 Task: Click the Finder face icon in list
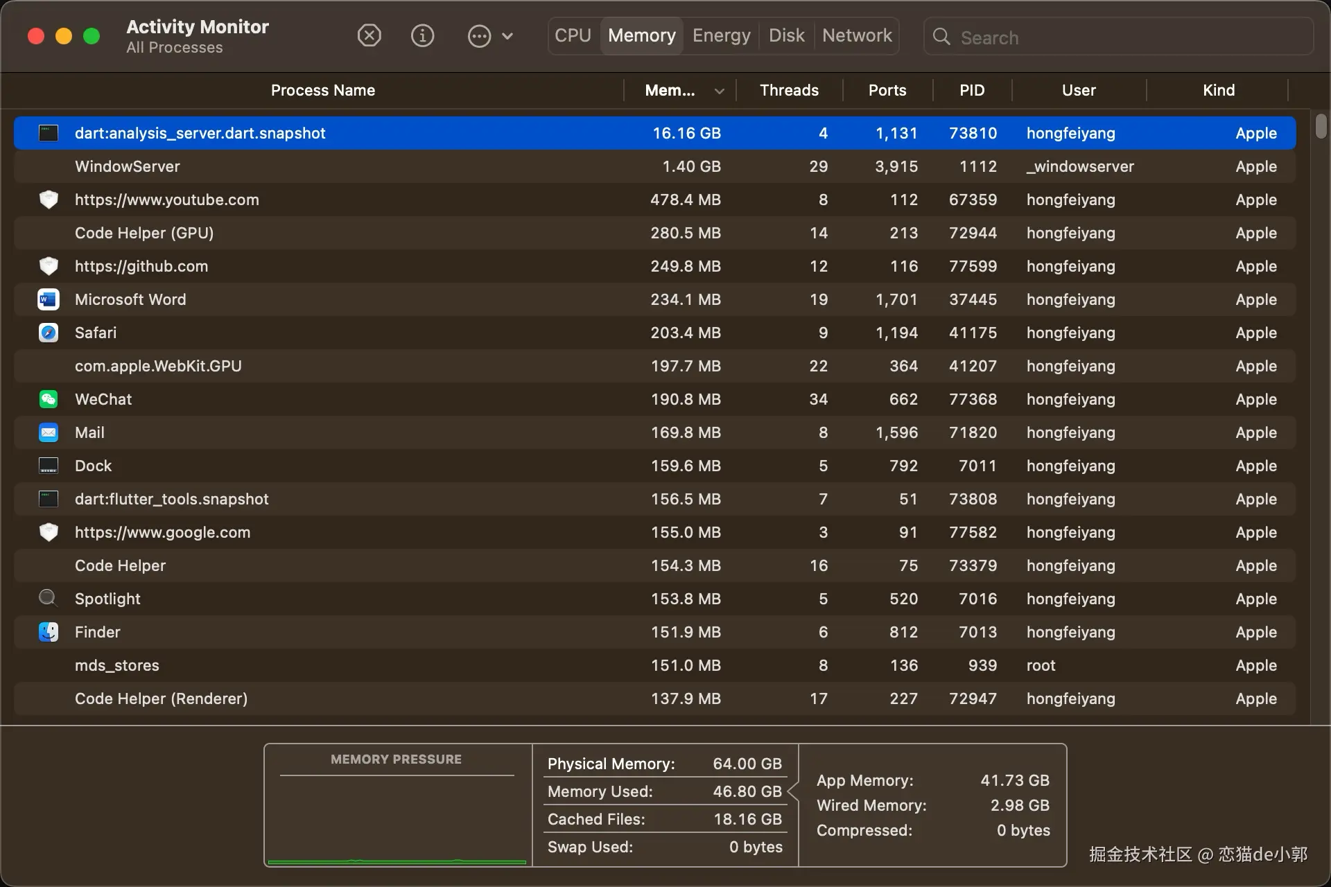point(48,632)
